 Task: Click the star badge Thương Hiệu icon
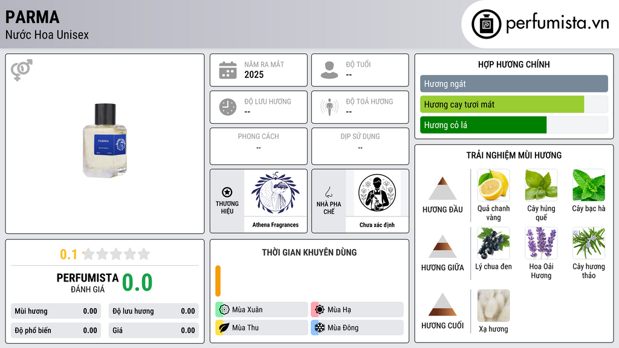(x=227, y=192)
